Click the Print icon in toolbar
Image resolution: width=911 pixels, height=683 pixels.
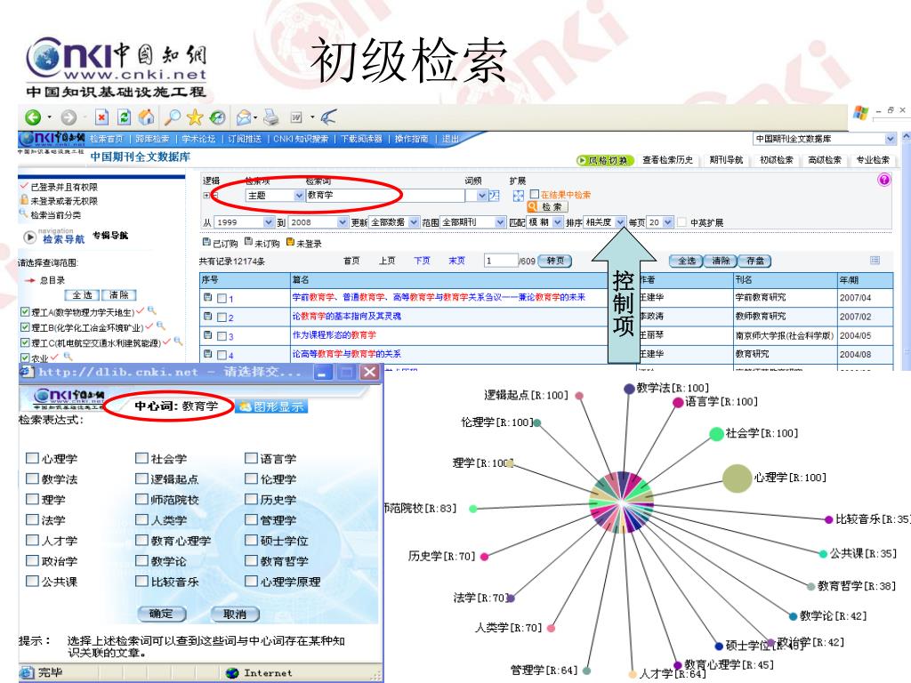270,118
